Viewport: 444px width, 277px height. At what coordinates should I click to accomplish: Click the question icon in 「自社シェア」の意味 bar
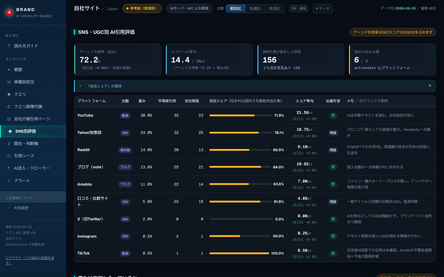[x=80, y=86]
